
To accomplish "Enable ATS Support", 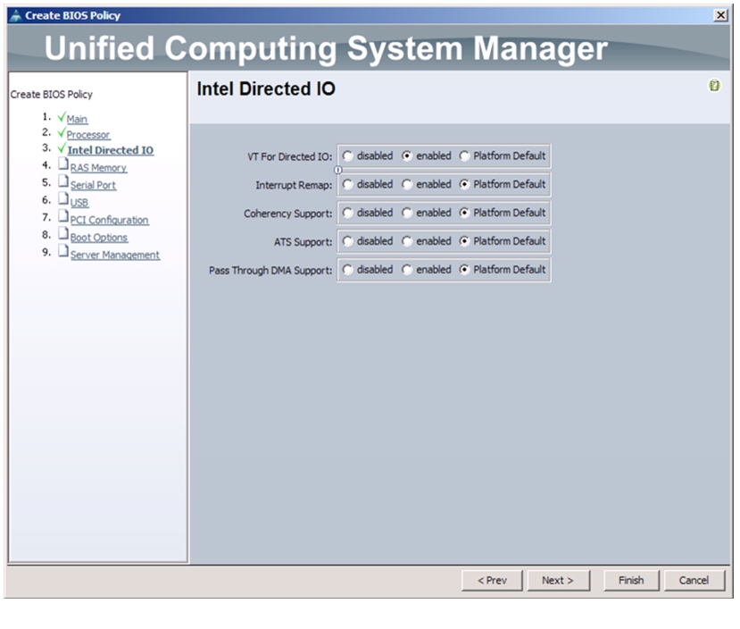I will pyautogui.click(x=407, y=241).
